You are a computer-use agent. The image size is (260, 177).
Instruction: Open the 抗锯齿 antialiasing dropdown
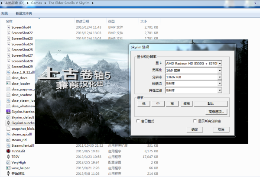pyautogui.click(x=220, y=84)
